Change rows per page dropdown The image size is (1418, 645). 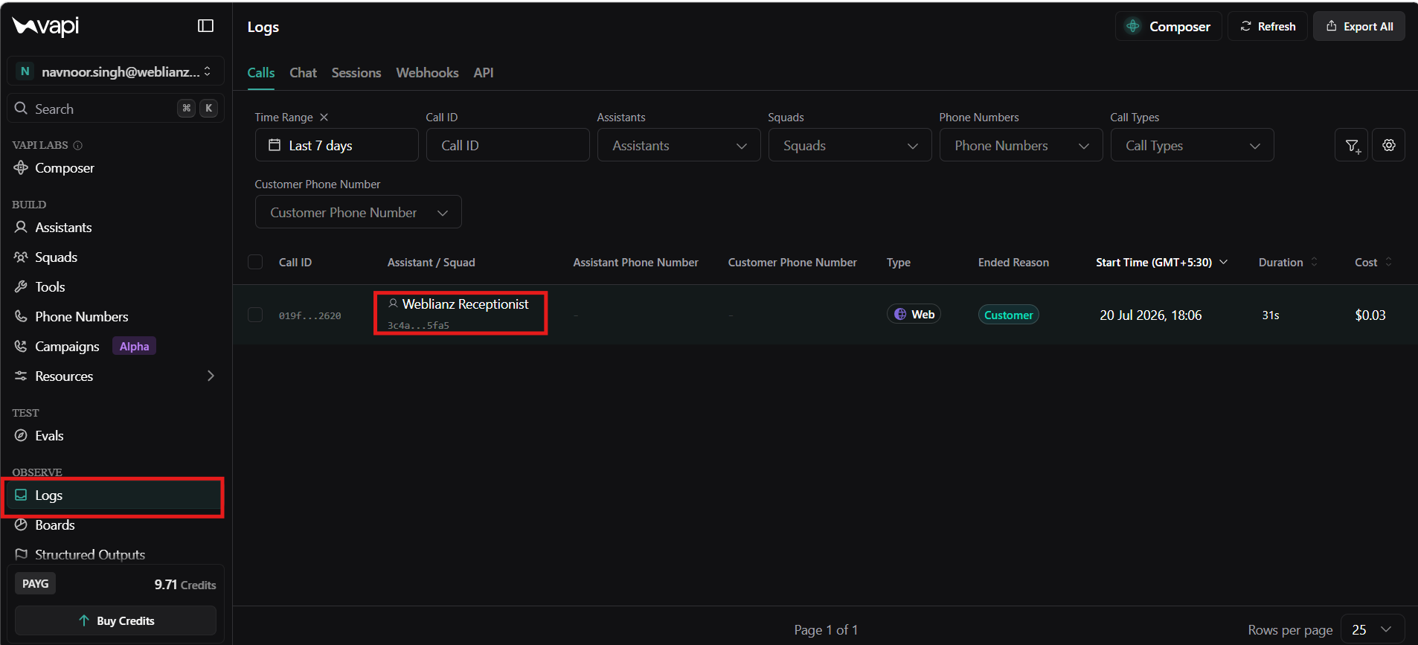(x=1372, y=629)
